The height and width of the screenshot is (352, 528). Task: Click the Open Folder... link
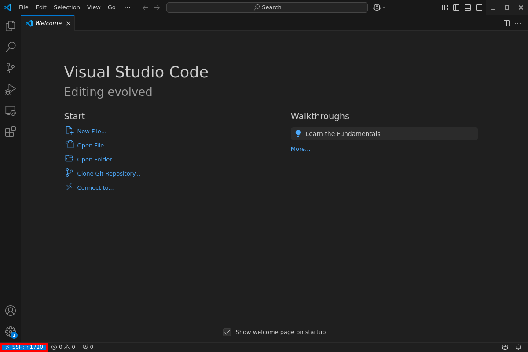coord(97,159)
